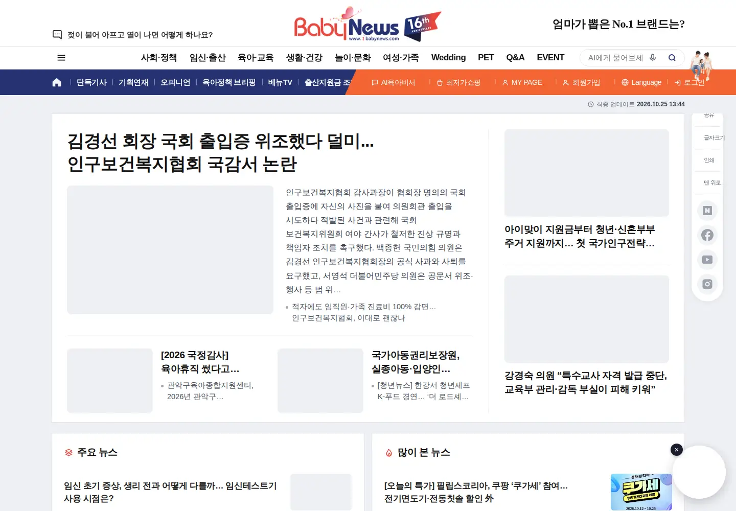Open the YouTube icon in sidebar
Image resolution: width=736 pixels, height=511 pixels.
(x=707, y=260)
